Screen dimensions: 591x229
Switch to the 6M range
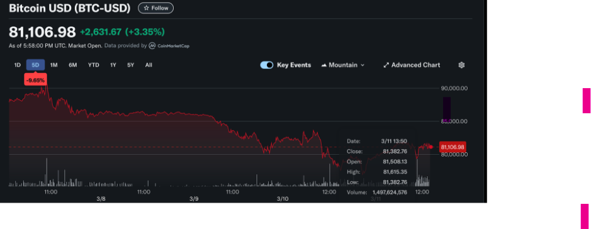tap(73, 65)
